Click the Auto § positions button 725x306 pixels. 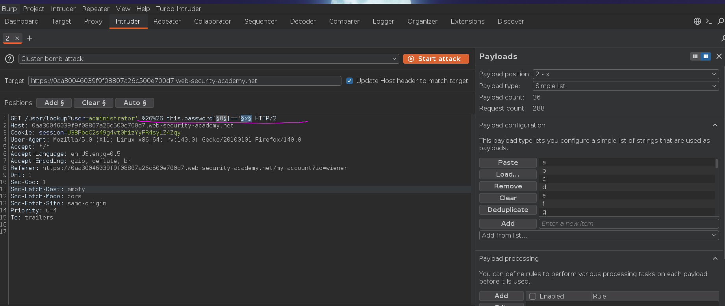(x=135, y=103)
